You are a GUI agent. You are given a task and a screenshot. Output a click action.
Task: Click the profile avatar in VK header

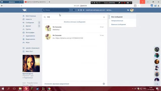pos(132,10)
